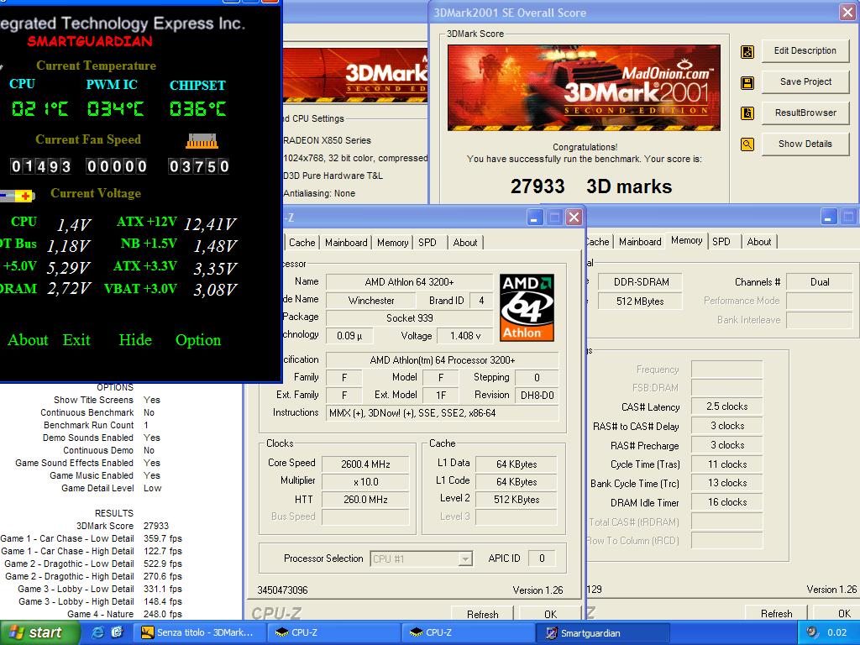Click the Winchester code name field
This screenshot has width=860, height=645.
(x=370, y=301)
